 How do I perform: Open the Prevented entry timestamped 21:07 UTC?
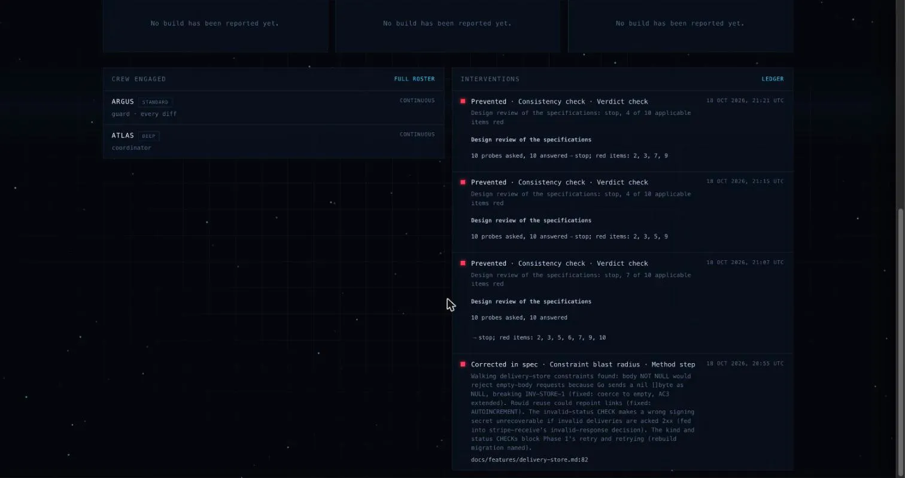622,303
